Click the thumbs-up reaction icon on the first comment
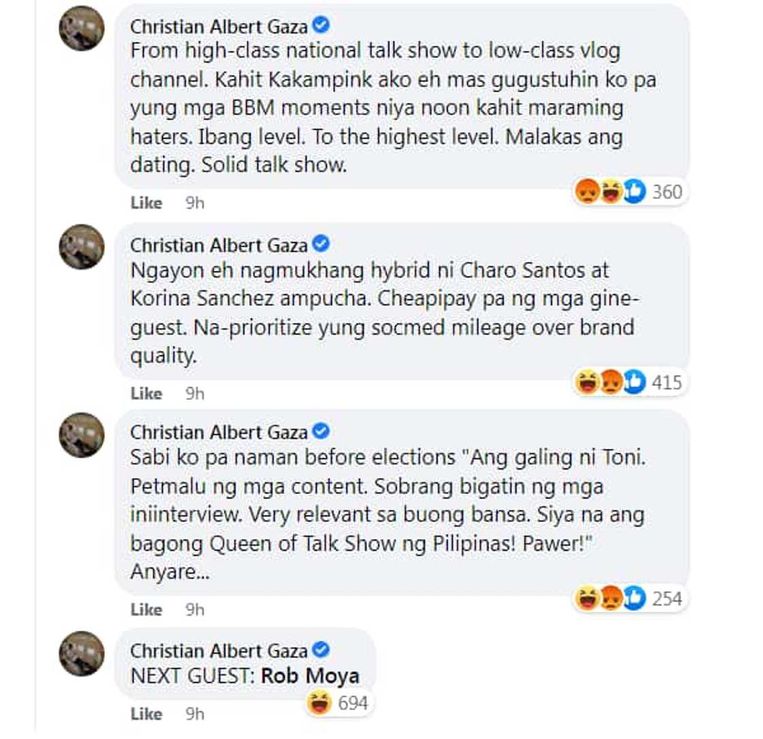The width and height of the screenshot is (763, 739). [x=635, y=192]
